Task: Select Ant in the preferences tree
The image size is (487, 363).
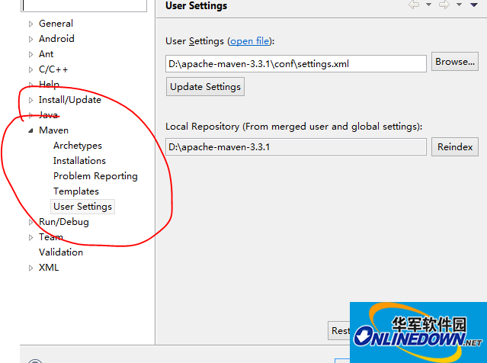Action: click(x=46, y=54)
